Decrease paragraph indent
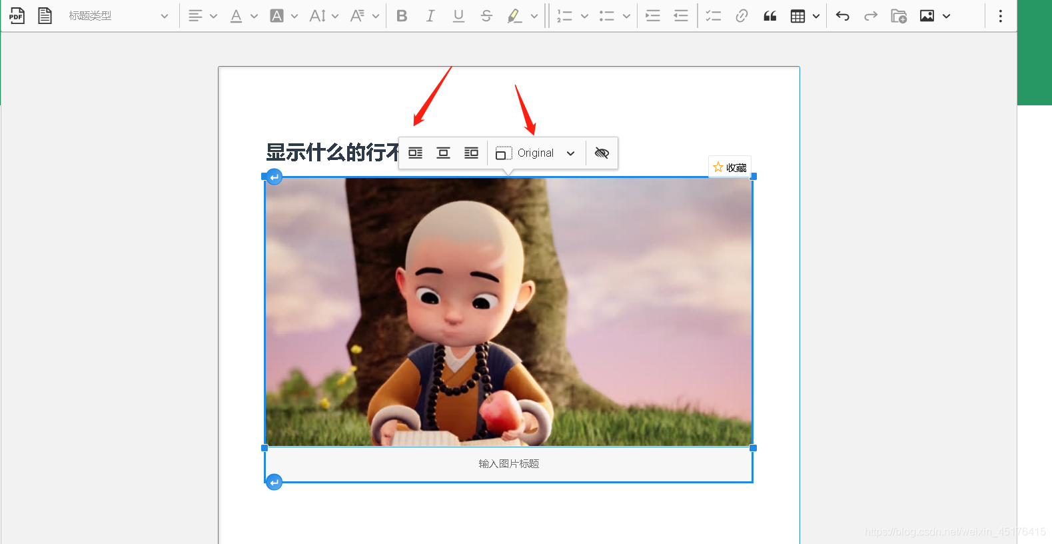 [x=681, y=15]
